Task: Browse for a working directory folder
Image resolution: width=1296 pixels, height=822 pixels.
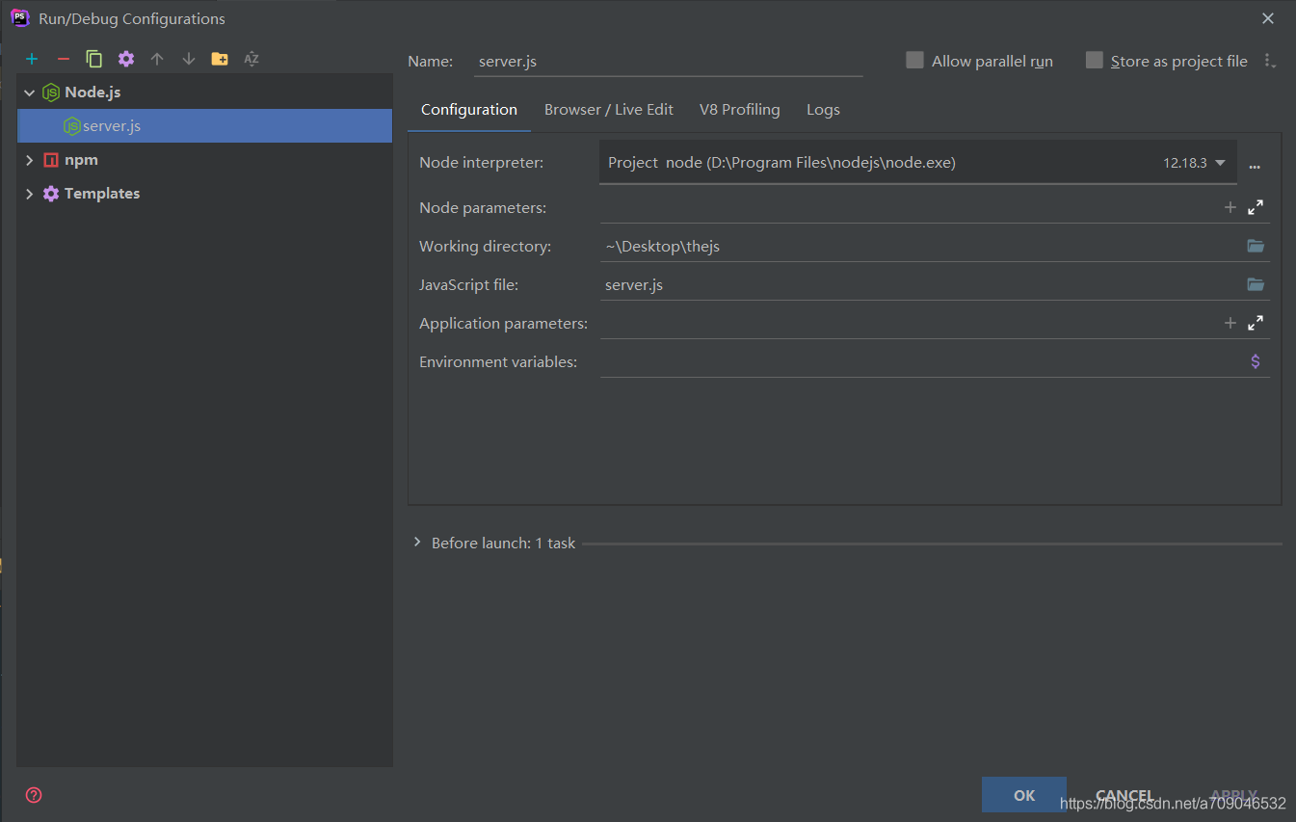Action: click(1255, 246)
